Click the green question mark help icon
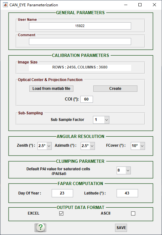 pyautogui.click(x=40, y=228)
